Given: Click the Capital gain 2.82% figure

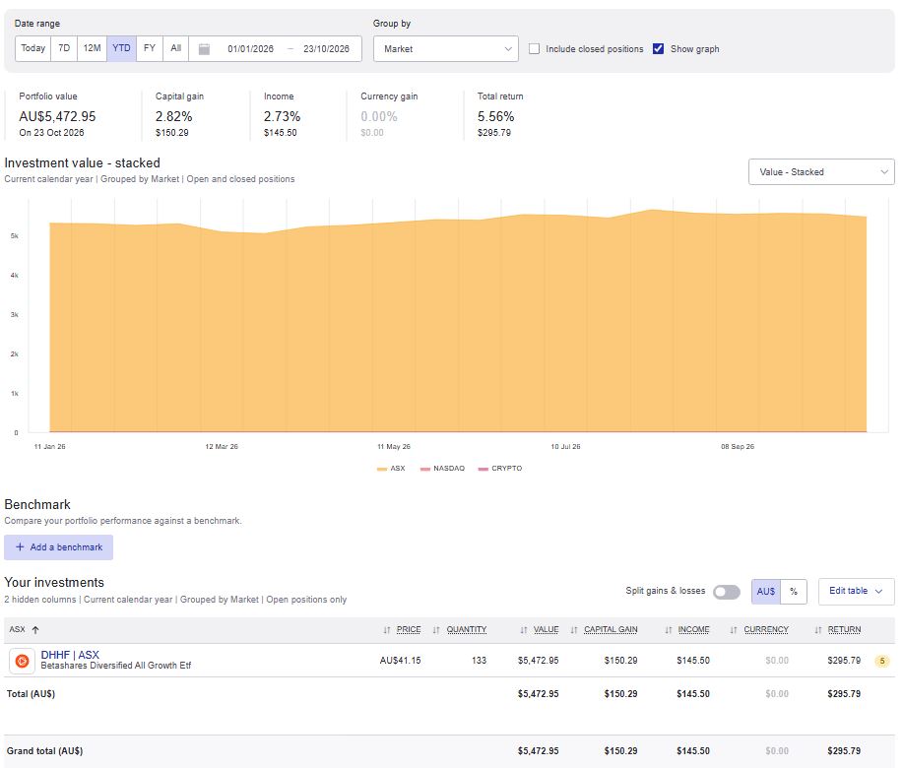Looking at the screenshot, I should coord(173,117).
